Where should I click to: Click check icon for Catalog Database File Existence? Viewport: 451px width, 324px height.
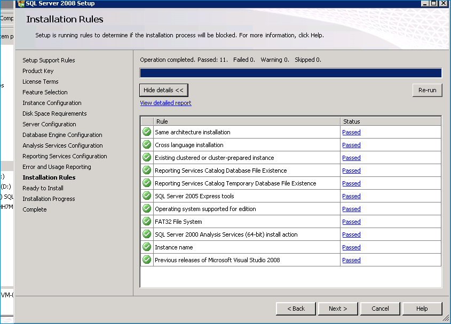click(x=147, y=170)
